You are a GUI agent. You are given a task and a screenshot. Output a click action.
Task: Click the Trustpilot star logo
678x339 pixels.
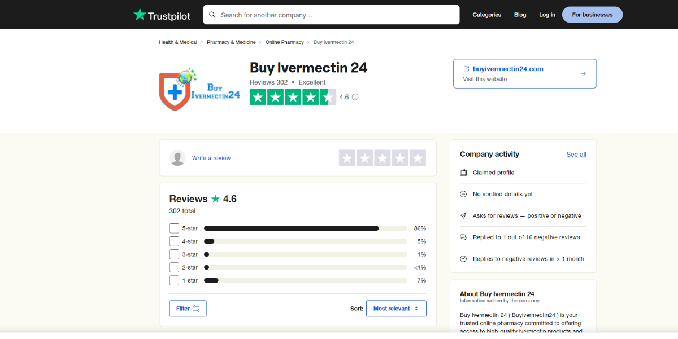click(x=140, y=15)
